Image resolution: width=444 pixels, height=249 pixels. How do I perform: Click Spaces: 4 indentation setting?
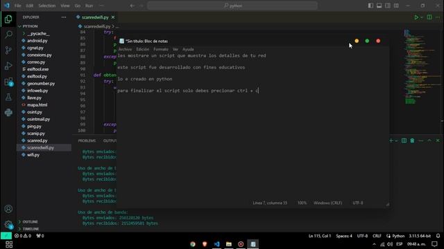tap(344, 236)
